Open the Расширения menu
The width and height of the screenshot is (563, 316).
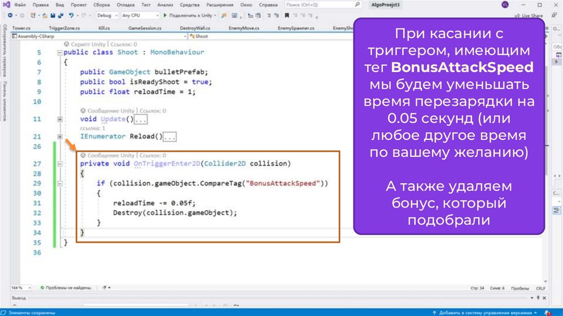(x=220, y=4)
